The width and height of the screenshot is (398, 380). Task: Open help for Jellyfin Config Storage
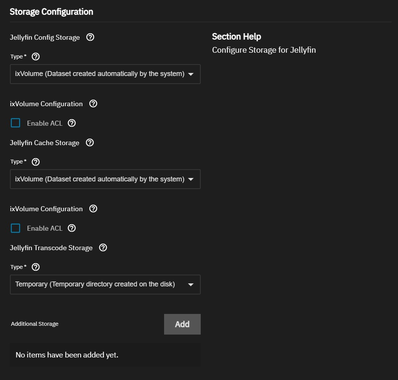pyautogui.click(x=90, y=37)
